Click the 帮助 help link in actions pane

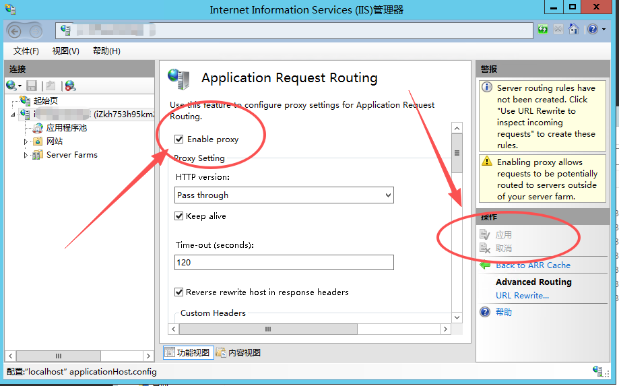tap(504, 312)
